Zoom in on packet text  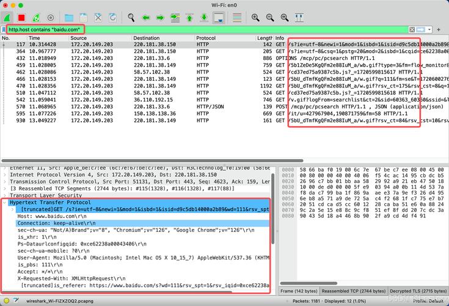pyautogui.click(x=255, y=17)
